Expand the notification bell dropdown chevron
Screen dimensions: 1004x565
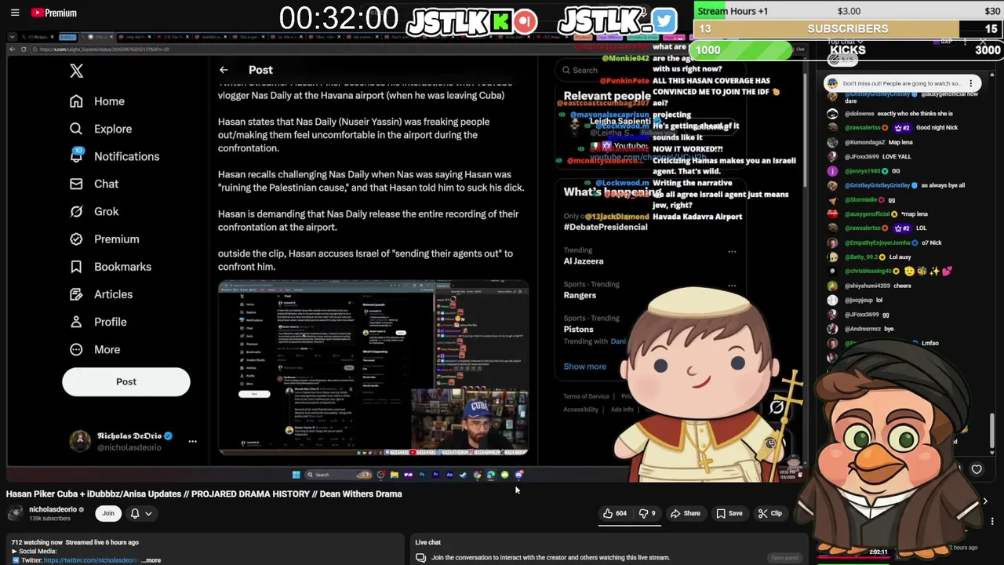(x=149, y=513)
